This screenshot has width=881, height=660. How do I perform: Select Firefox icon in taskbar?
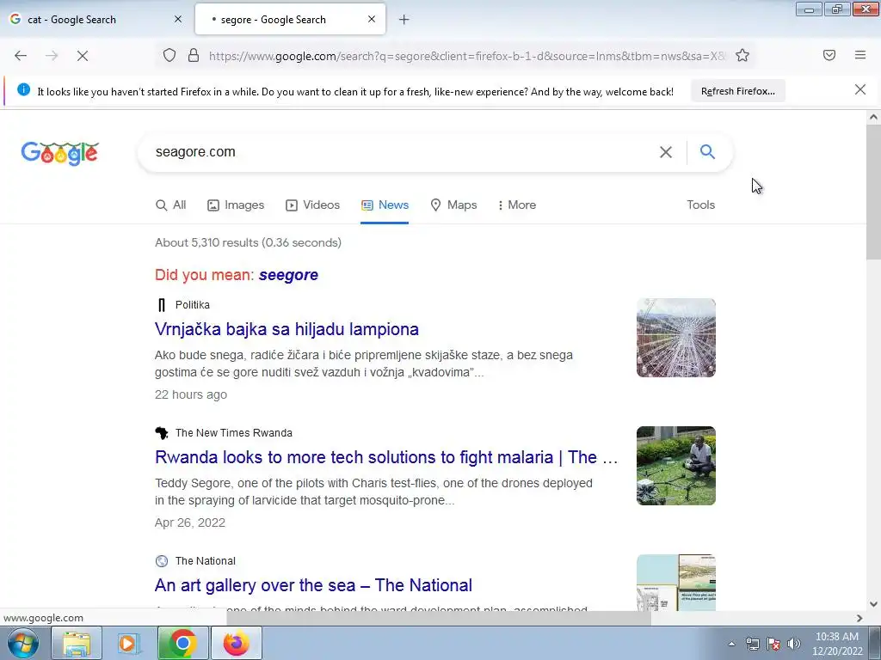[x=236, y=643]
